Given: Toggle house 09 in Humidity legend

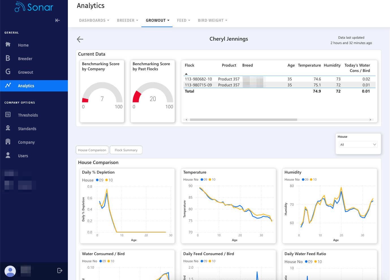Looking at the screenshot, I should click(x=305, y=180).
